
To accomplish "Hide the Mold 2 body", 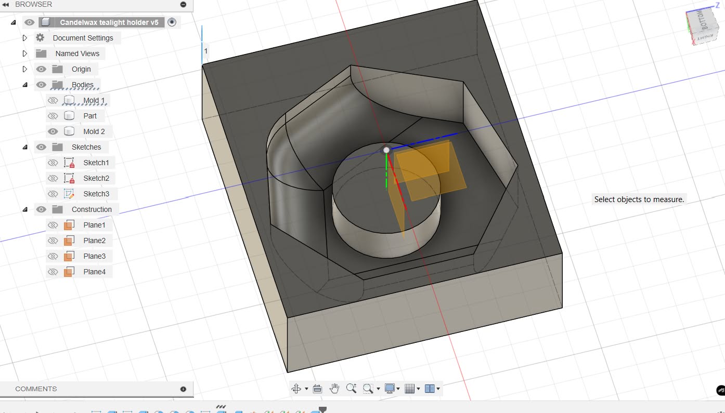I will (53, 131).
